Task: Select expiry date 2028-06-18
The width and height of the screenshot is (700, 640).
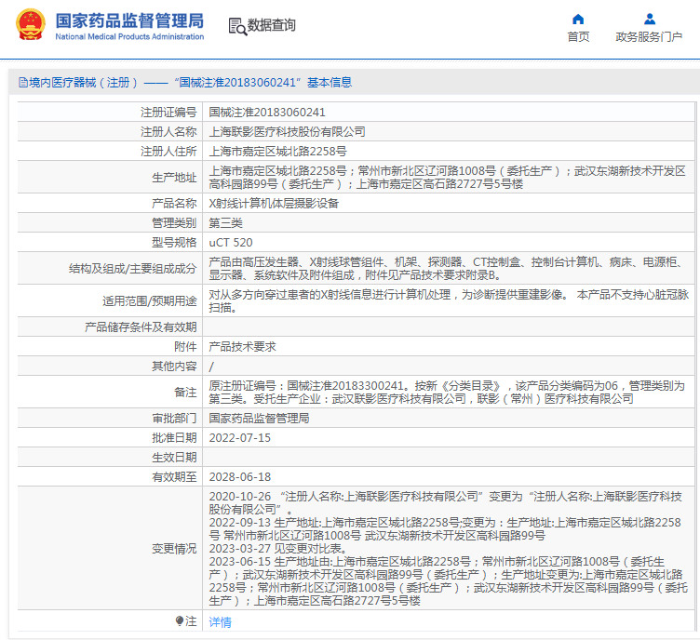Action: (x=240, y=477)
